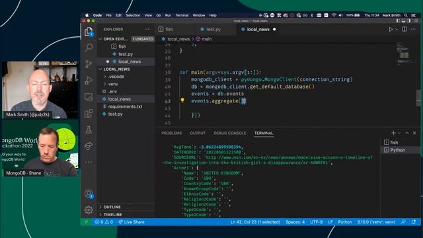The image size is (423, 238).
Task: Select Python interpreter 3.10.0 venv
Action: [376, 222]
